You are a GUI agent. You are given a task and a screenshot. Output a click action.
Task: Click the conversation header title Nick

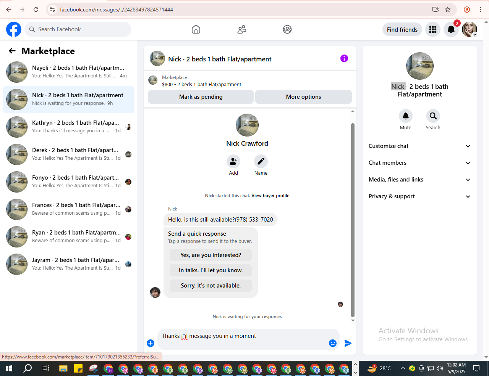pyautogui.click(x=220, y=59)
